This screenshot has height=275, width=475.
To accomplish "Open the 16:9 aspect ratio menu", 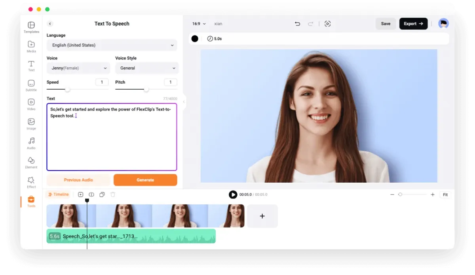I will 199,24.
